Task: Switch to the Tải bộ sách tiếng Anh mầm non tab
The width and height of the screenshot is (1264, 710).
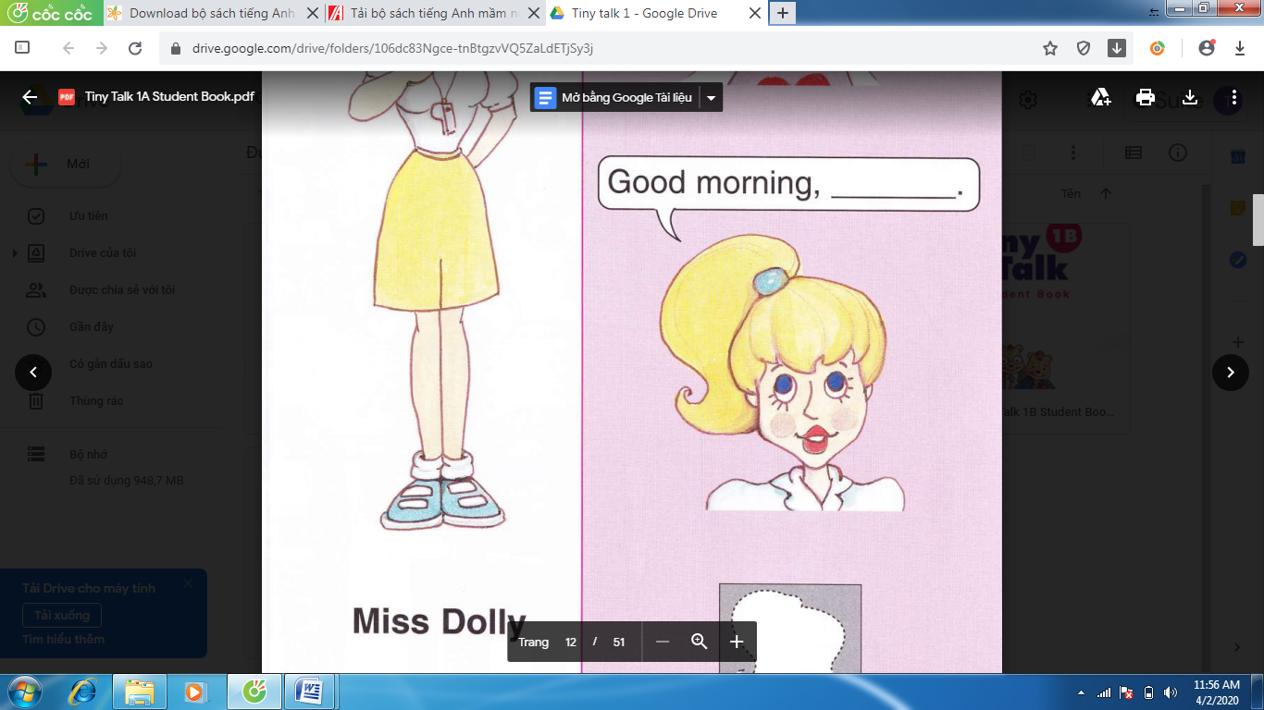Action: tap(432, 13)
